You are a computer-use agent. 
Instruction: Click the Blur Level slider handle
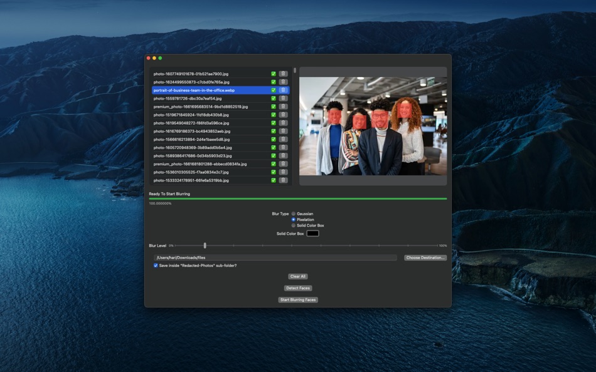(205, 245)
